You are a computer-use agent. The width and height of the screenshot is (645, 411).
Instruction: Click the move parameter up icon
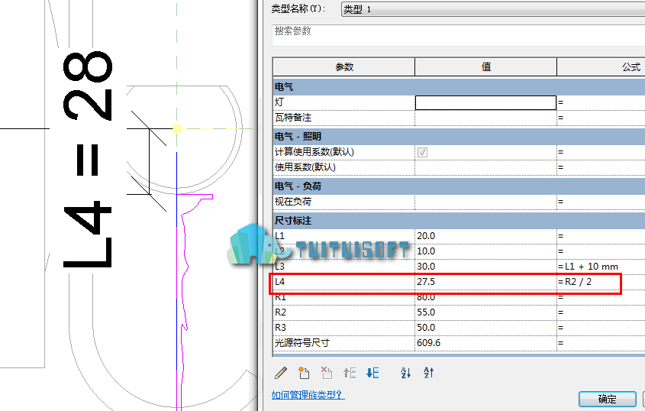pos(350,373)
